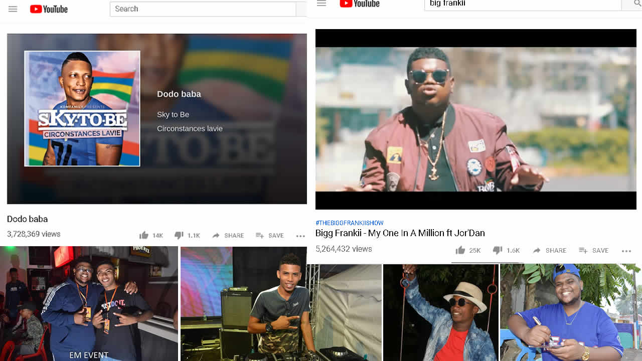Screen dimensions: 642x361
Task: Save Dodo baba to a playlist
Action: [270, 235]
